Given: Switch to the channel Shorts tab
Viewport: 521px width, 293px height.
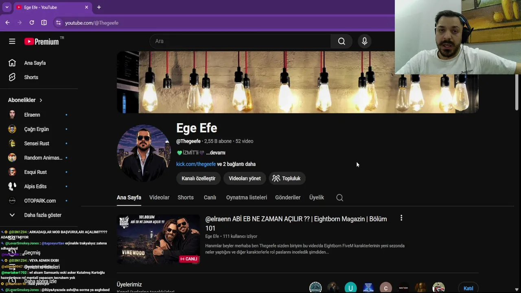Looking at the screenshot, I should 186,197.
